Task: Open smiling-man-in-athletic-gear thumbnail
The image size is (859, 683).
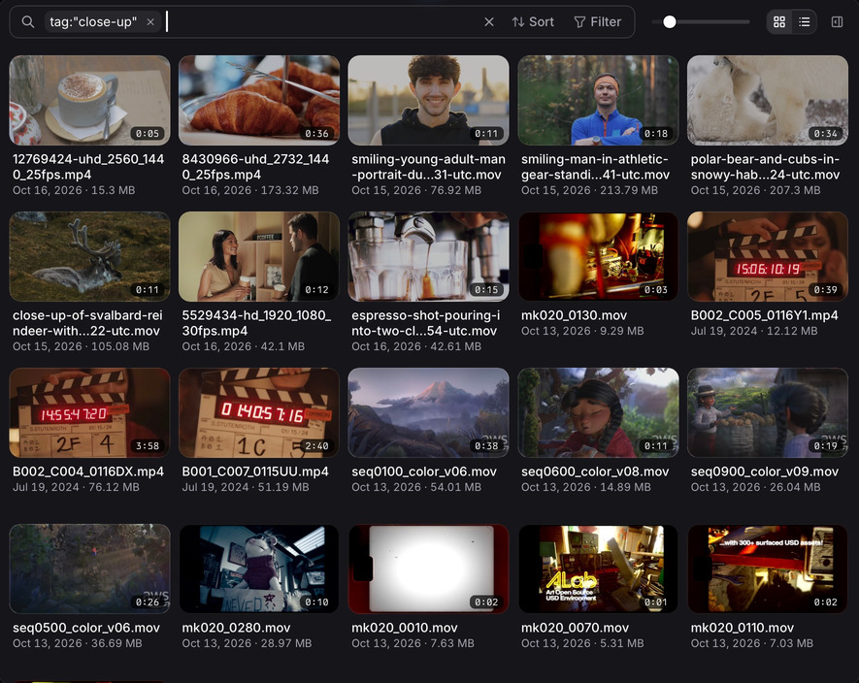Action: (598, 100)
